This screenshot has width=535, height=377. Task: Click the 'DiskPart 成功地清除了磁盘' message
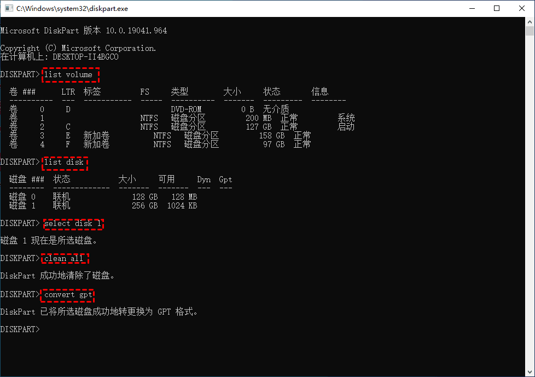(57, 276)
